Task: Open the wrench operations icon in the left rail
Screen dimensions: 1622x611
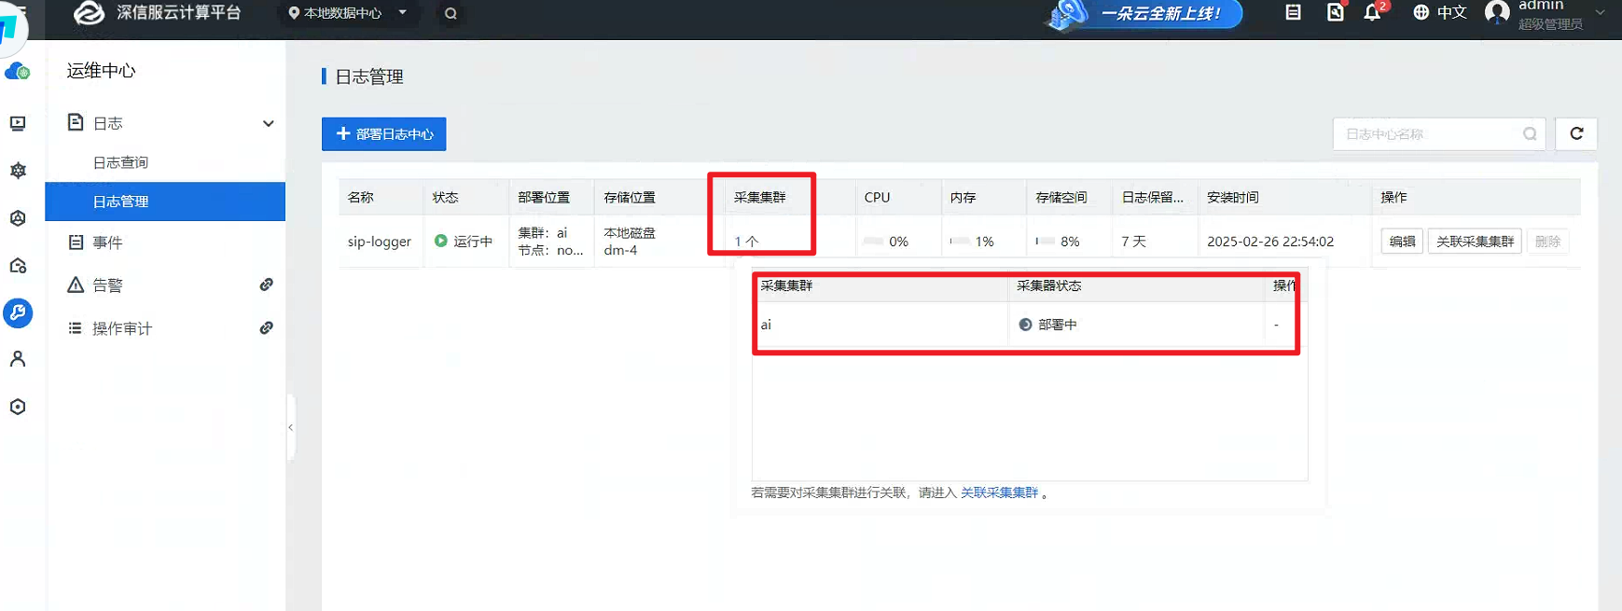Action: pos(18,312)
